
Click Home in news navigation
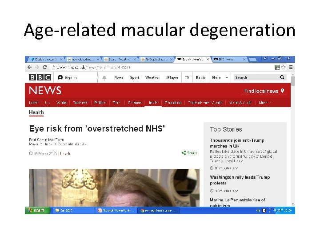pyautogui.click(x=34, y=103)
